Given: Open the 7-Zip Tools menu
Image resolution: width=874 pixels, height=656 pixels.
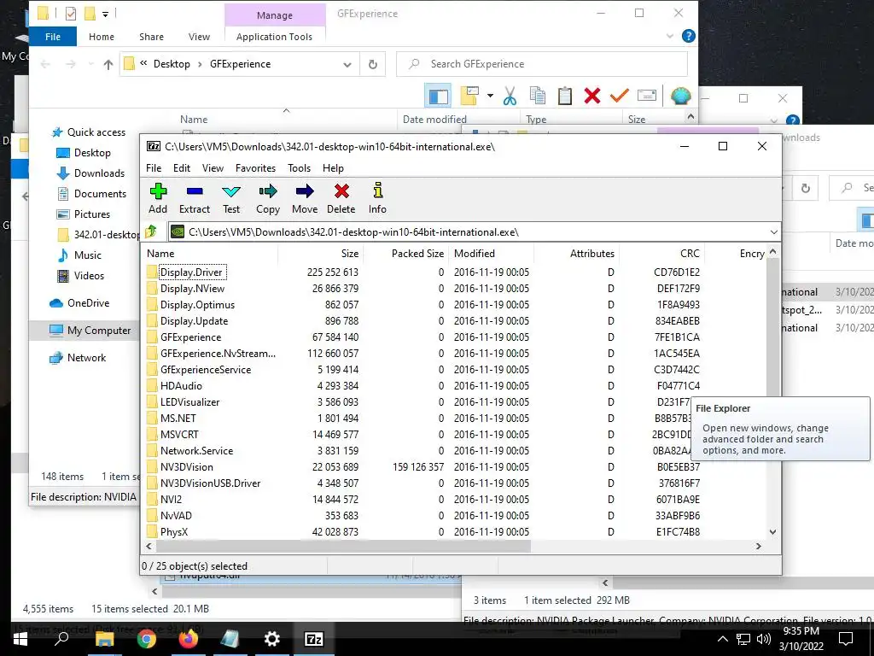Looking at the screenshot, I should coord(299,168).
